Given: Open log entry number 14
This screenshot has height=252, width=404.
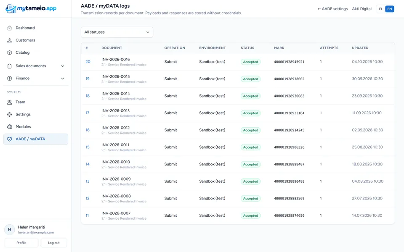Looking at the screenshot, I should [88, 164].
